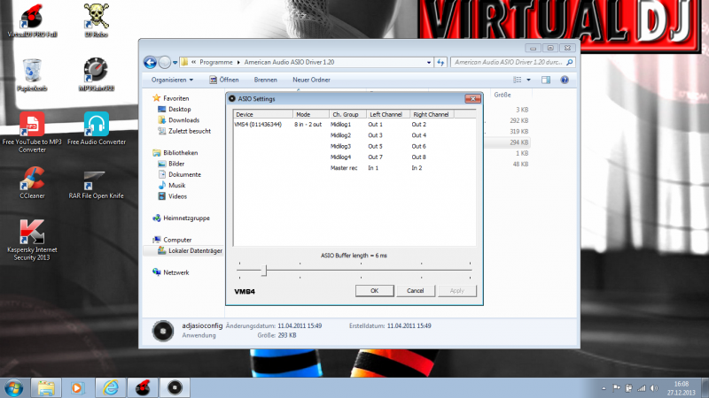The image size is (709, 398).
Task: Adjust the ASIO Buffer length slider
Action: click(x=264, y=271)
